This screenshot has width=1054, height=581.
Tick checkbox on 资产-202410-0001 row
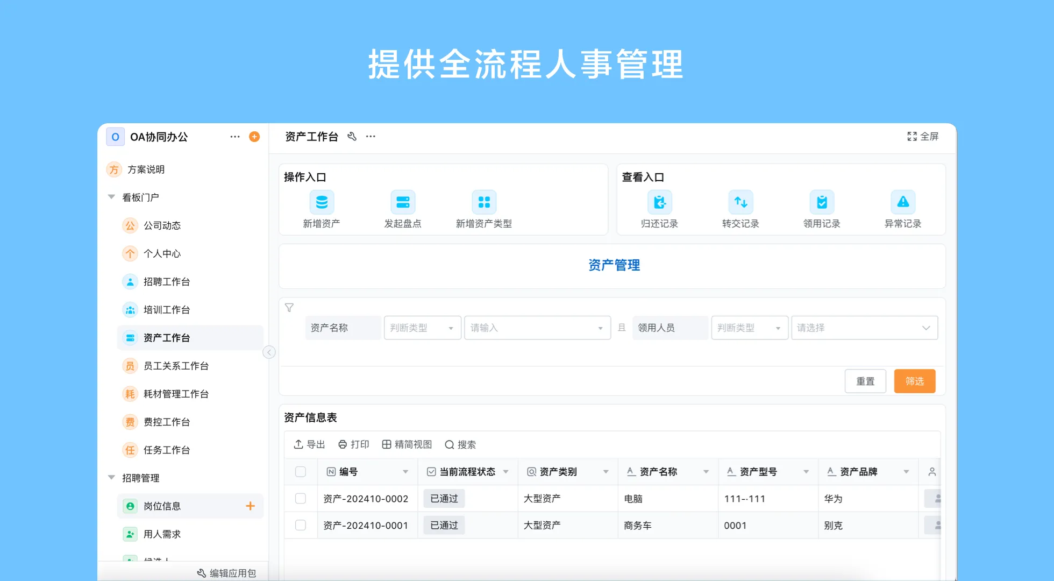click(x=301, y=526)
